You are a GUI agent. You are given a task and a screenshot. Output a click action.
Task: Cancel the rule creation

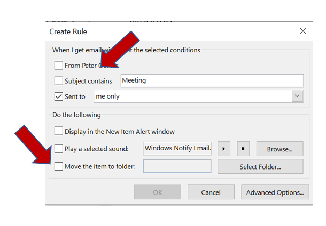(x=211, y=192)
